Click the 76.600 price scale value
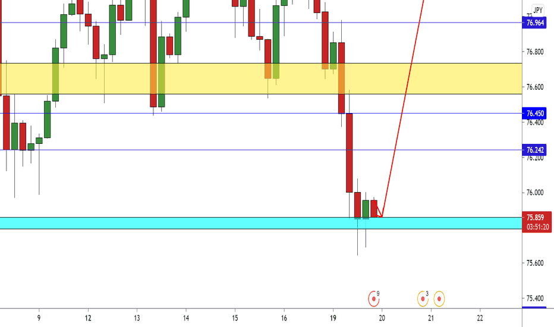 pos(534,87)
